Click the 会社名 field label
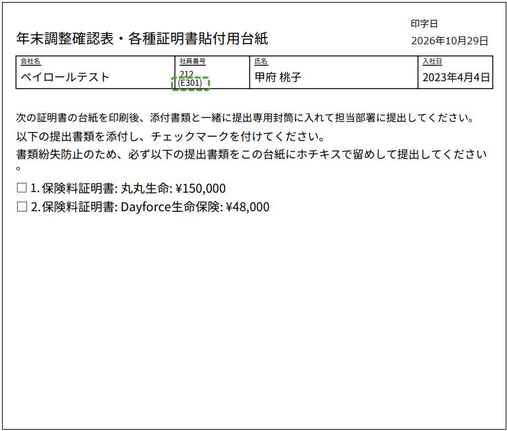Image resolution: width=507 pixels, height=431 pixels. [x=30, y=61]
